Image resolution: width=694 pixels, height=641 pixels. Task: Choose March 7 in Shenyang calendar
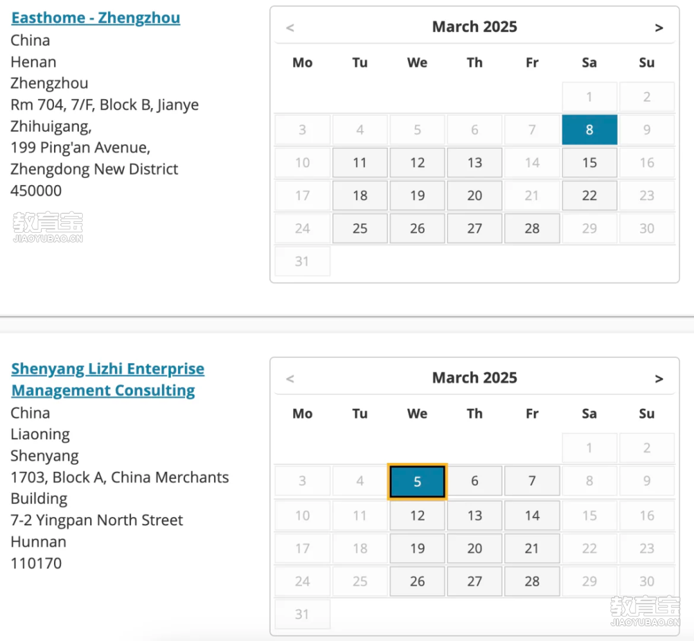(532, 481)
